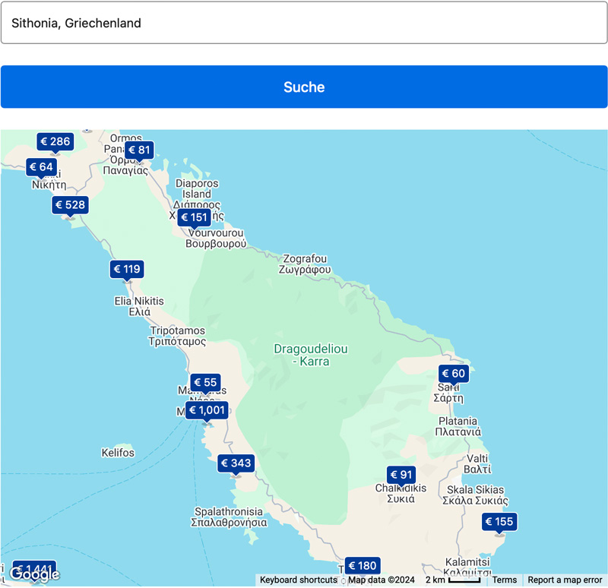
Task: Toggle the 2 km map scale
Action: (453, 580)
